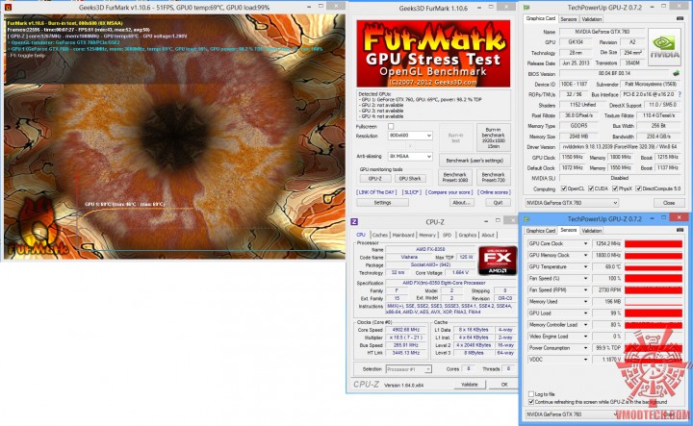Click the OK button in CPU-Z
693x426 pixels.
503,385
